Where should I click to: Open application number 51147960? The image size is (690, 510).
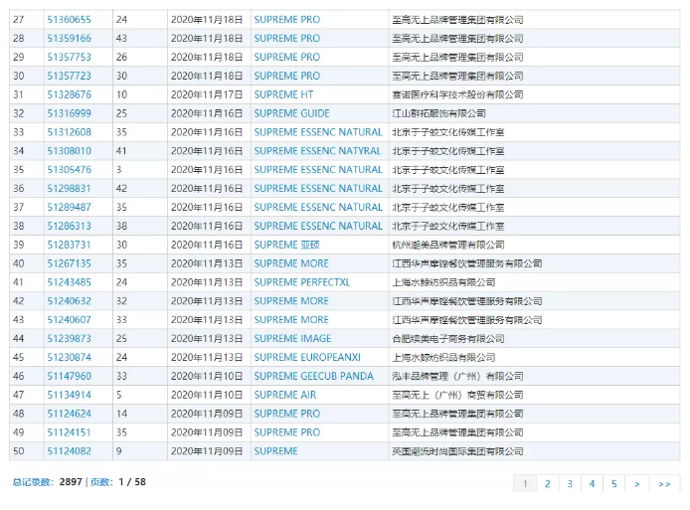[x=69, y=376]
